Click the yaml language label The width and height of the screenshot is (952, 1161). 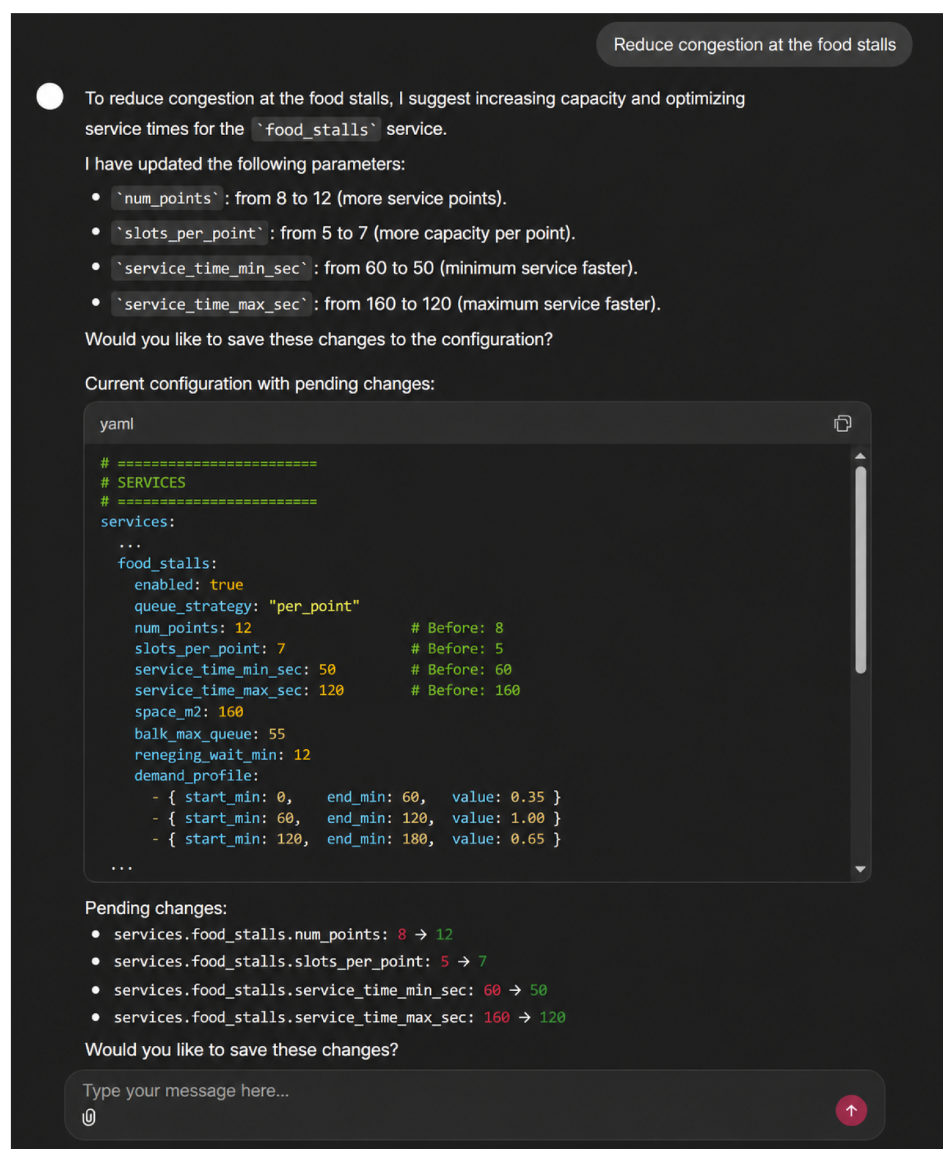[x=116, y=424]
